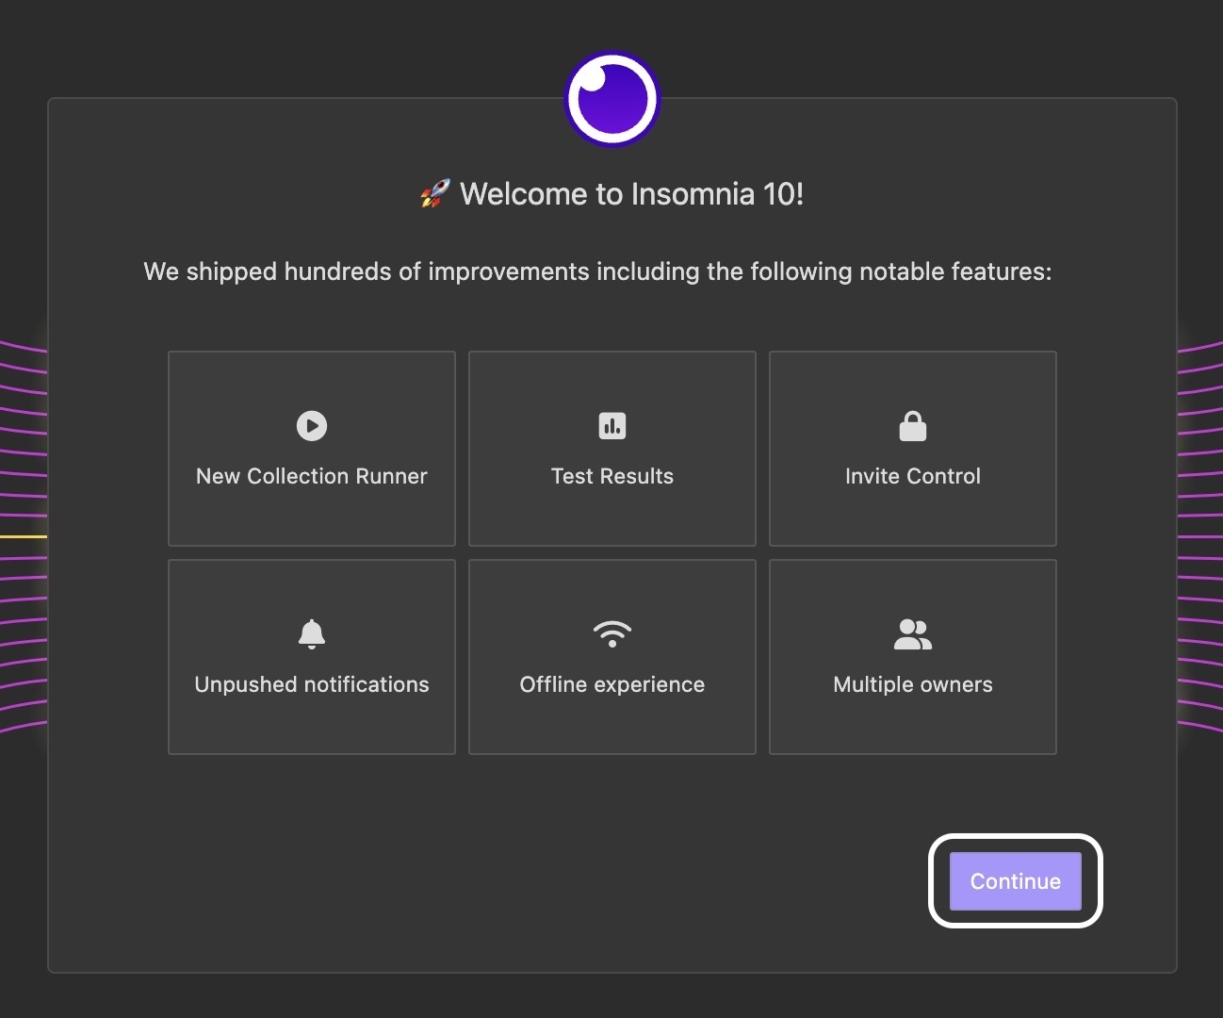Click the bar chart Test Results icon
The image size is (1223, 1018).
coord(612,426)
